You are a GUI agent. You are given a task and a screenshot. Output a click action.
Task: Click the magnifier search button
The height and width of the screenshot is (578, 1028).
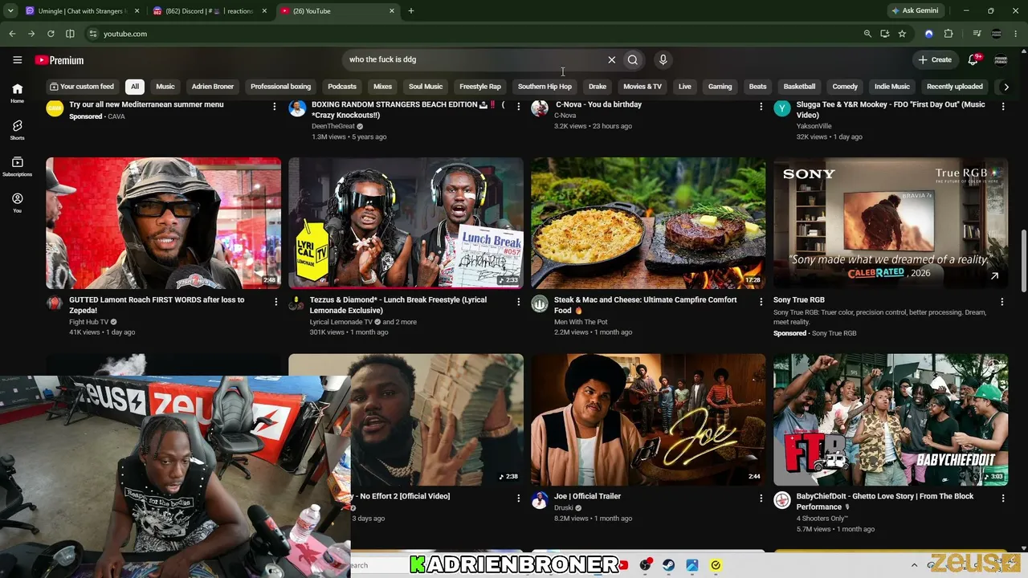pos(633,59)
